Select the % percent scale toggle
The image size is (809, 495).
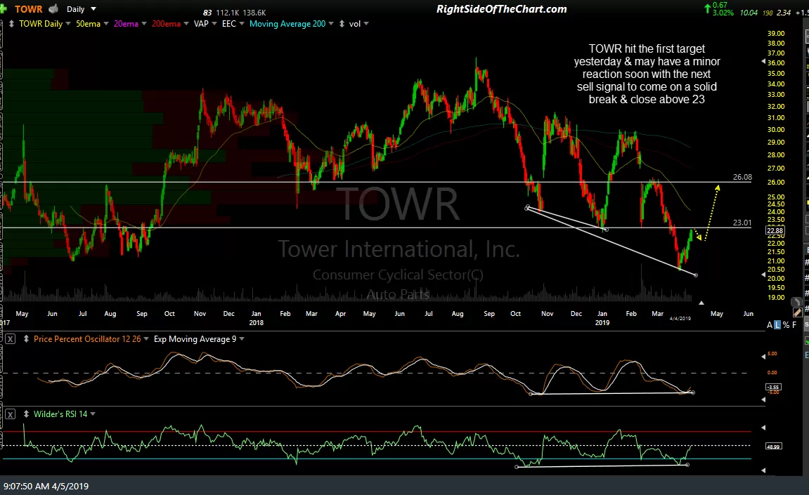click(786, 325)
